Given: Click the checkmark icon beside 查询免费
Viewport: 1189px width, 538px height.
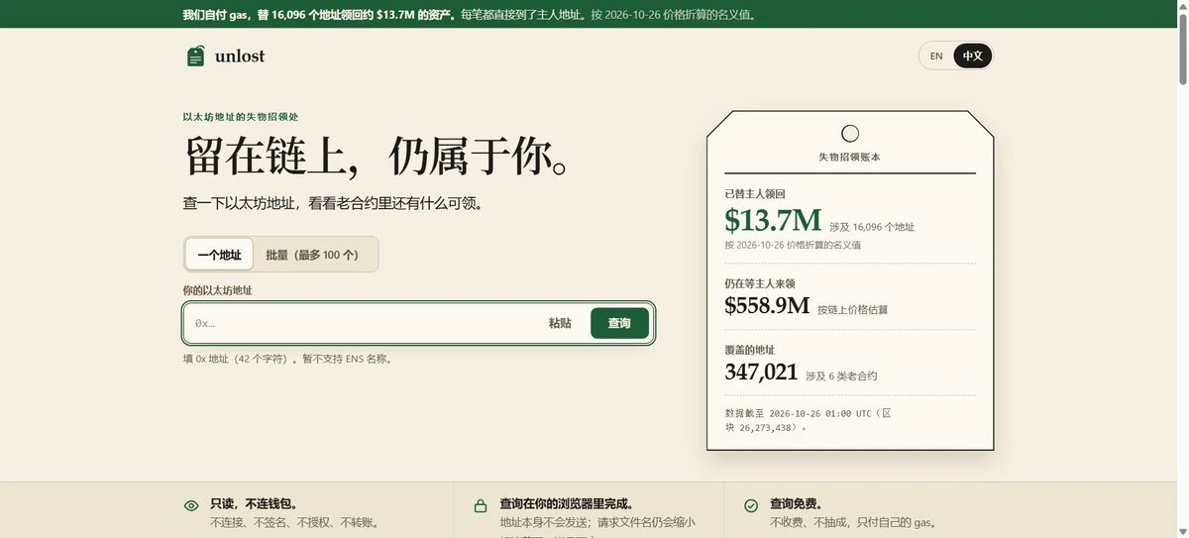Looking at the screenshot, I should click(x=751, y=506).
